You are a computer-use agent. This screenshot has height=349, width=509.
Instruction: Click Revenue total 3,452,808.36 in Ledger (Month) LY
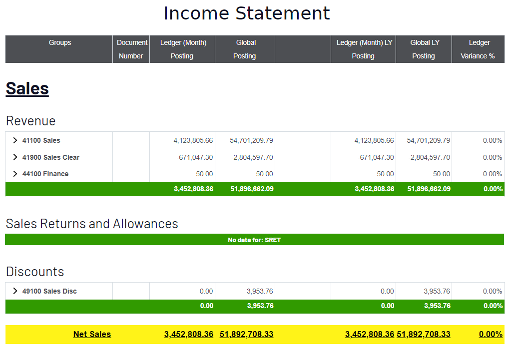(374, 189)
